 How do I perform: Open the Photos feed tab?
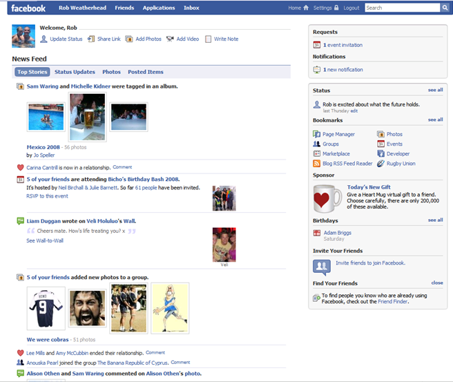[x=111, y=72]
